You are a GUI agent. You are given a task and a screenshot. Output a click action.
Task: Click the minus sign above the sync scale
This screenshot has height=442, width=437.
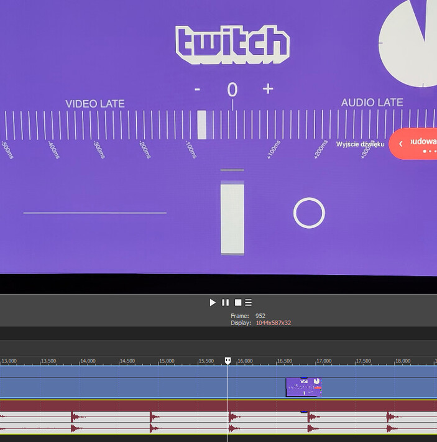pyautogui.click(x=197, y=90)
